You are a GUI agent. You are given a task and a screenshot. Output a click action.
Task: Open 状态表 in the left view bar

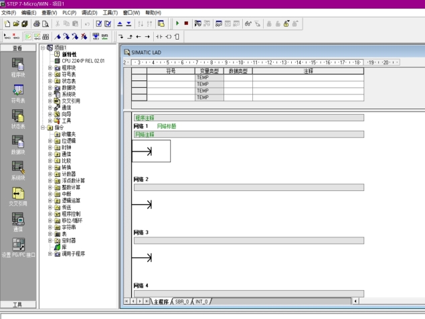click(19, 118)
